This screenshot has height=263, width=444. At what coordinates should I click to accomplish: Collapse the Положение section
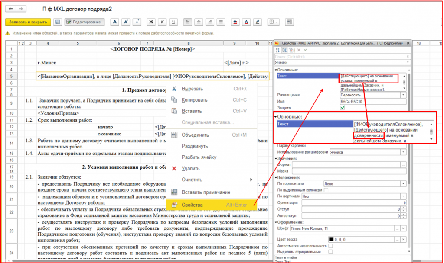click(276, 177)
